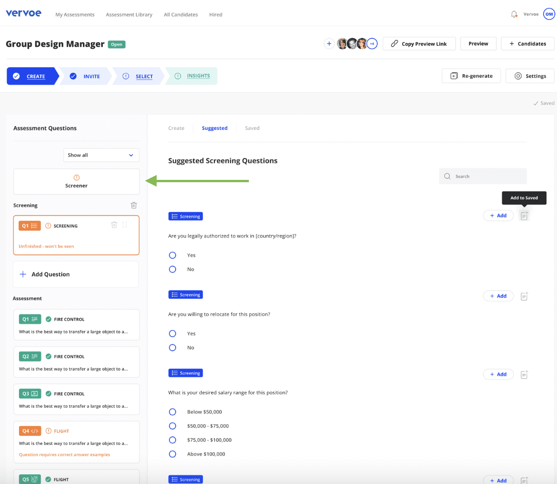This screenshot has width=557, height=484.
Task: Select No for relocation question
Action: [x=172, y=347]
